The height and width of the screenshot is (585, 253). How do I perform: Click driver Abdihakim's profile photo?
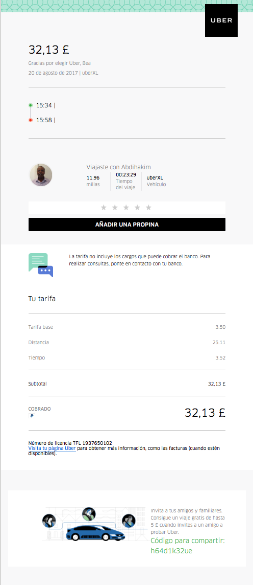41,174
